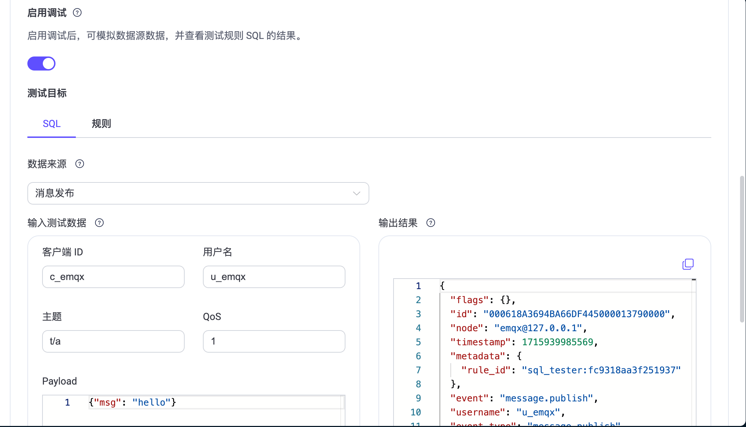Open the 消息发布 data source dropdown
Screen dimensions: 746x427
(x=198, y=193)
